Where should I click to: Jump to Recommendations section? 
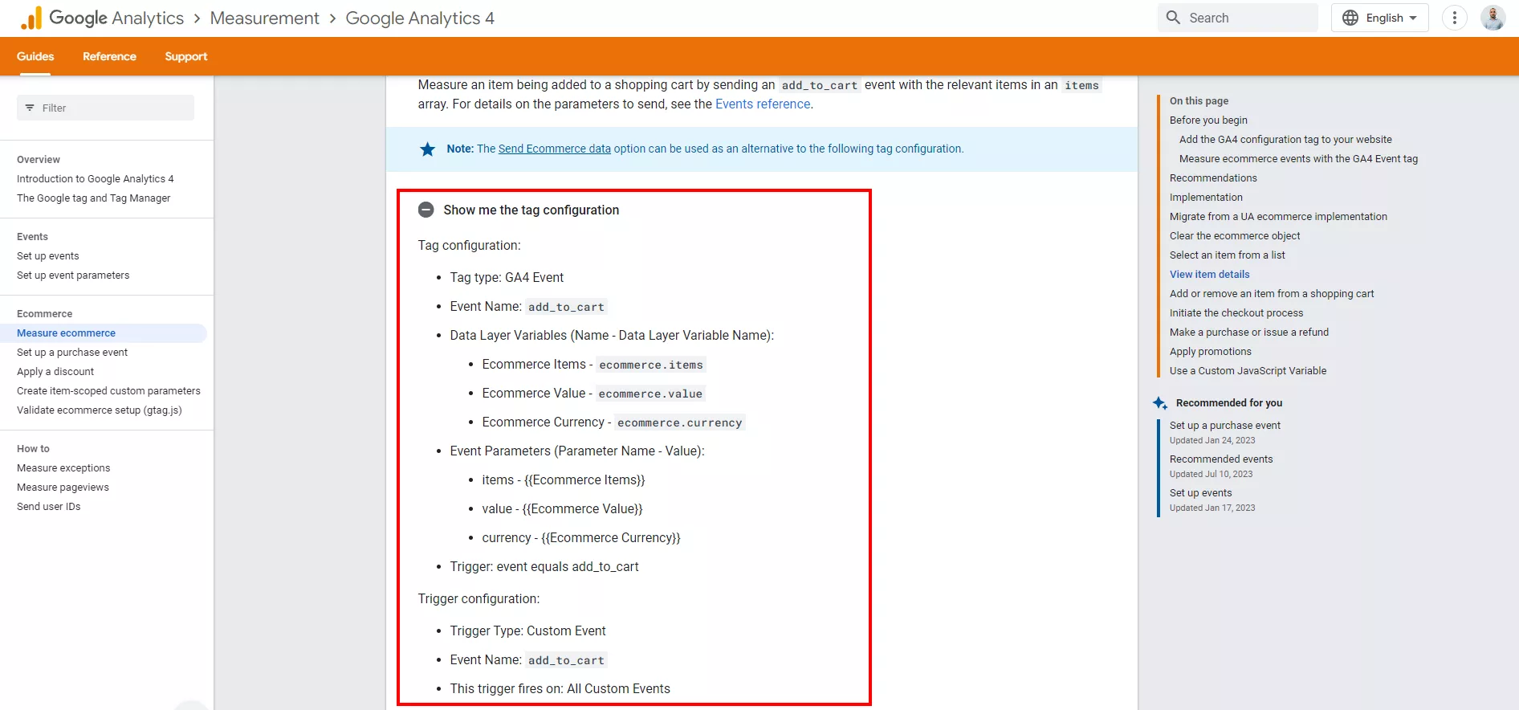click(x=1213, y=177)
